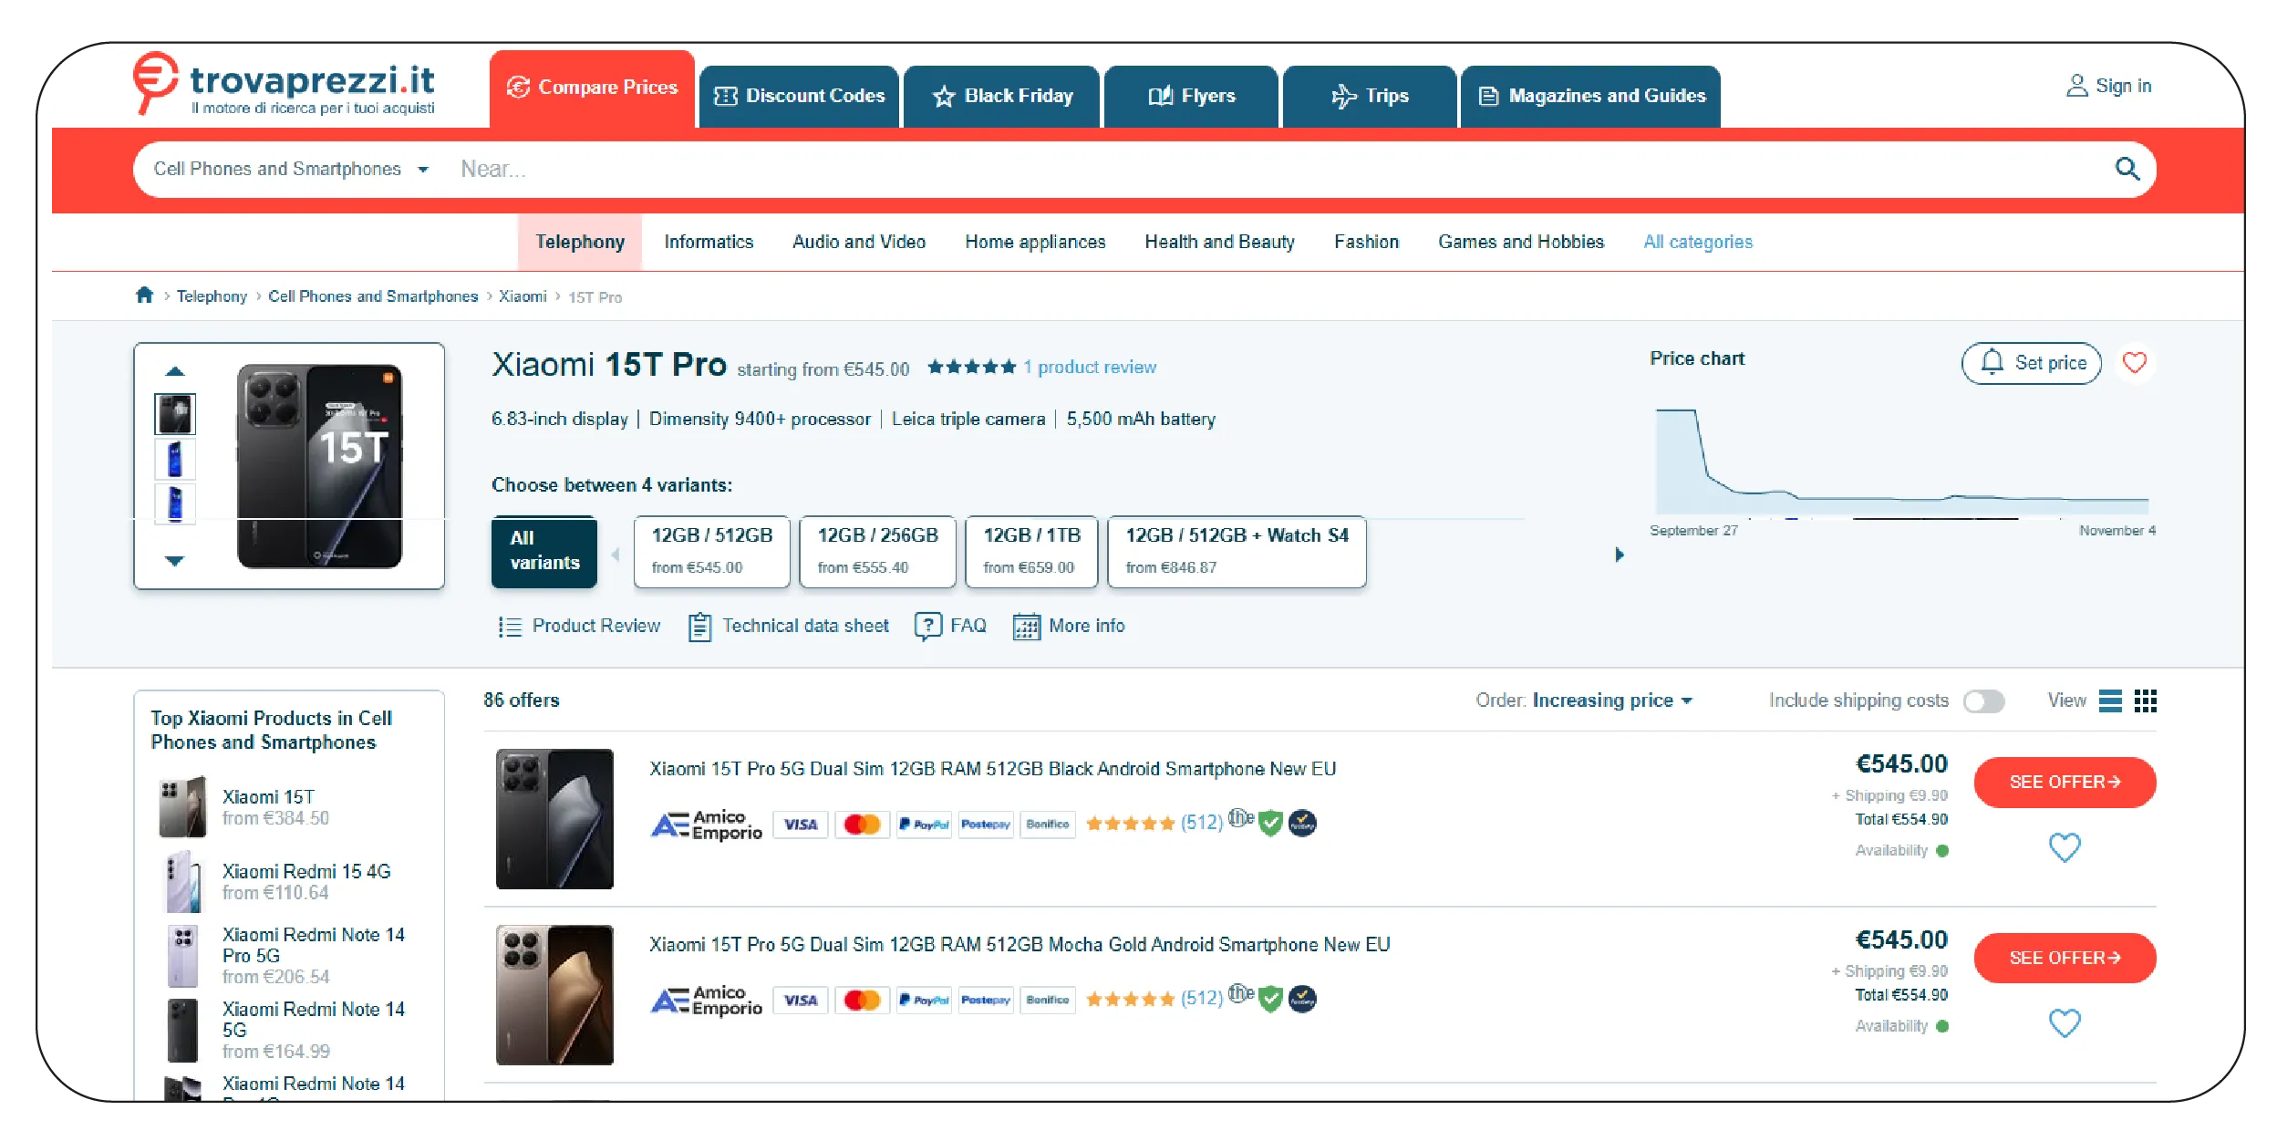Switch to the Informatics category tab
This screenshot has height=1131, width=2277.
click(x=709, y=242)
